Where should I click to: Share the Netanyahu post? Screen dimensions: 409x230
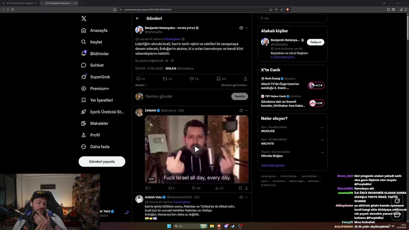[245, 79]
